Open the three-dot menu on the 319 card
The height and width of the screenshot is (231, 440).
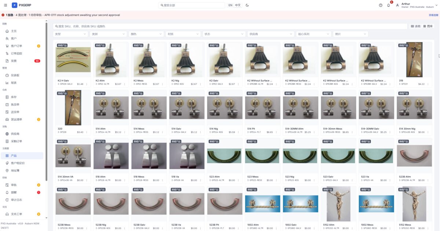click(x=428, y=84)
